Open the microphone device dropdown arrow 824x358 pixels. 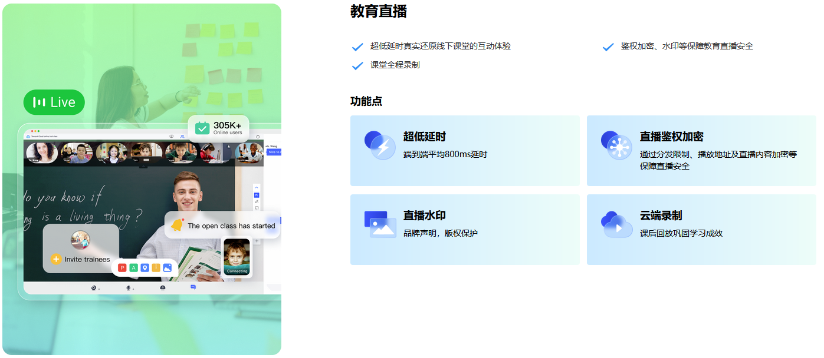tap(133, 289)
